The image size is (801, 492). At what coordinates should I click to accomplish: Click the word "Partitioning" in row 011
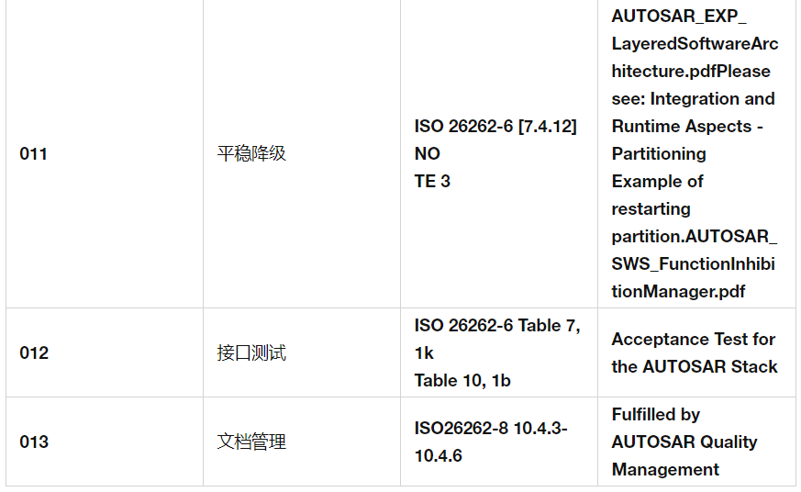[x=659, y=153]
